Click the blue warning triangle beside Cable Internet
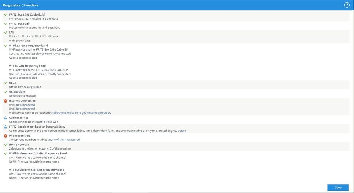 (x=5, y=118)
